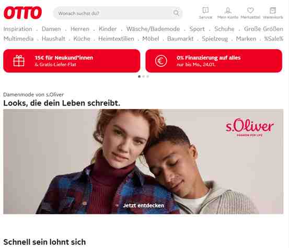289x248 pixels.
Task: Open the 0% Finanzierung auf alles banner
Action: (x=214, y=61)
